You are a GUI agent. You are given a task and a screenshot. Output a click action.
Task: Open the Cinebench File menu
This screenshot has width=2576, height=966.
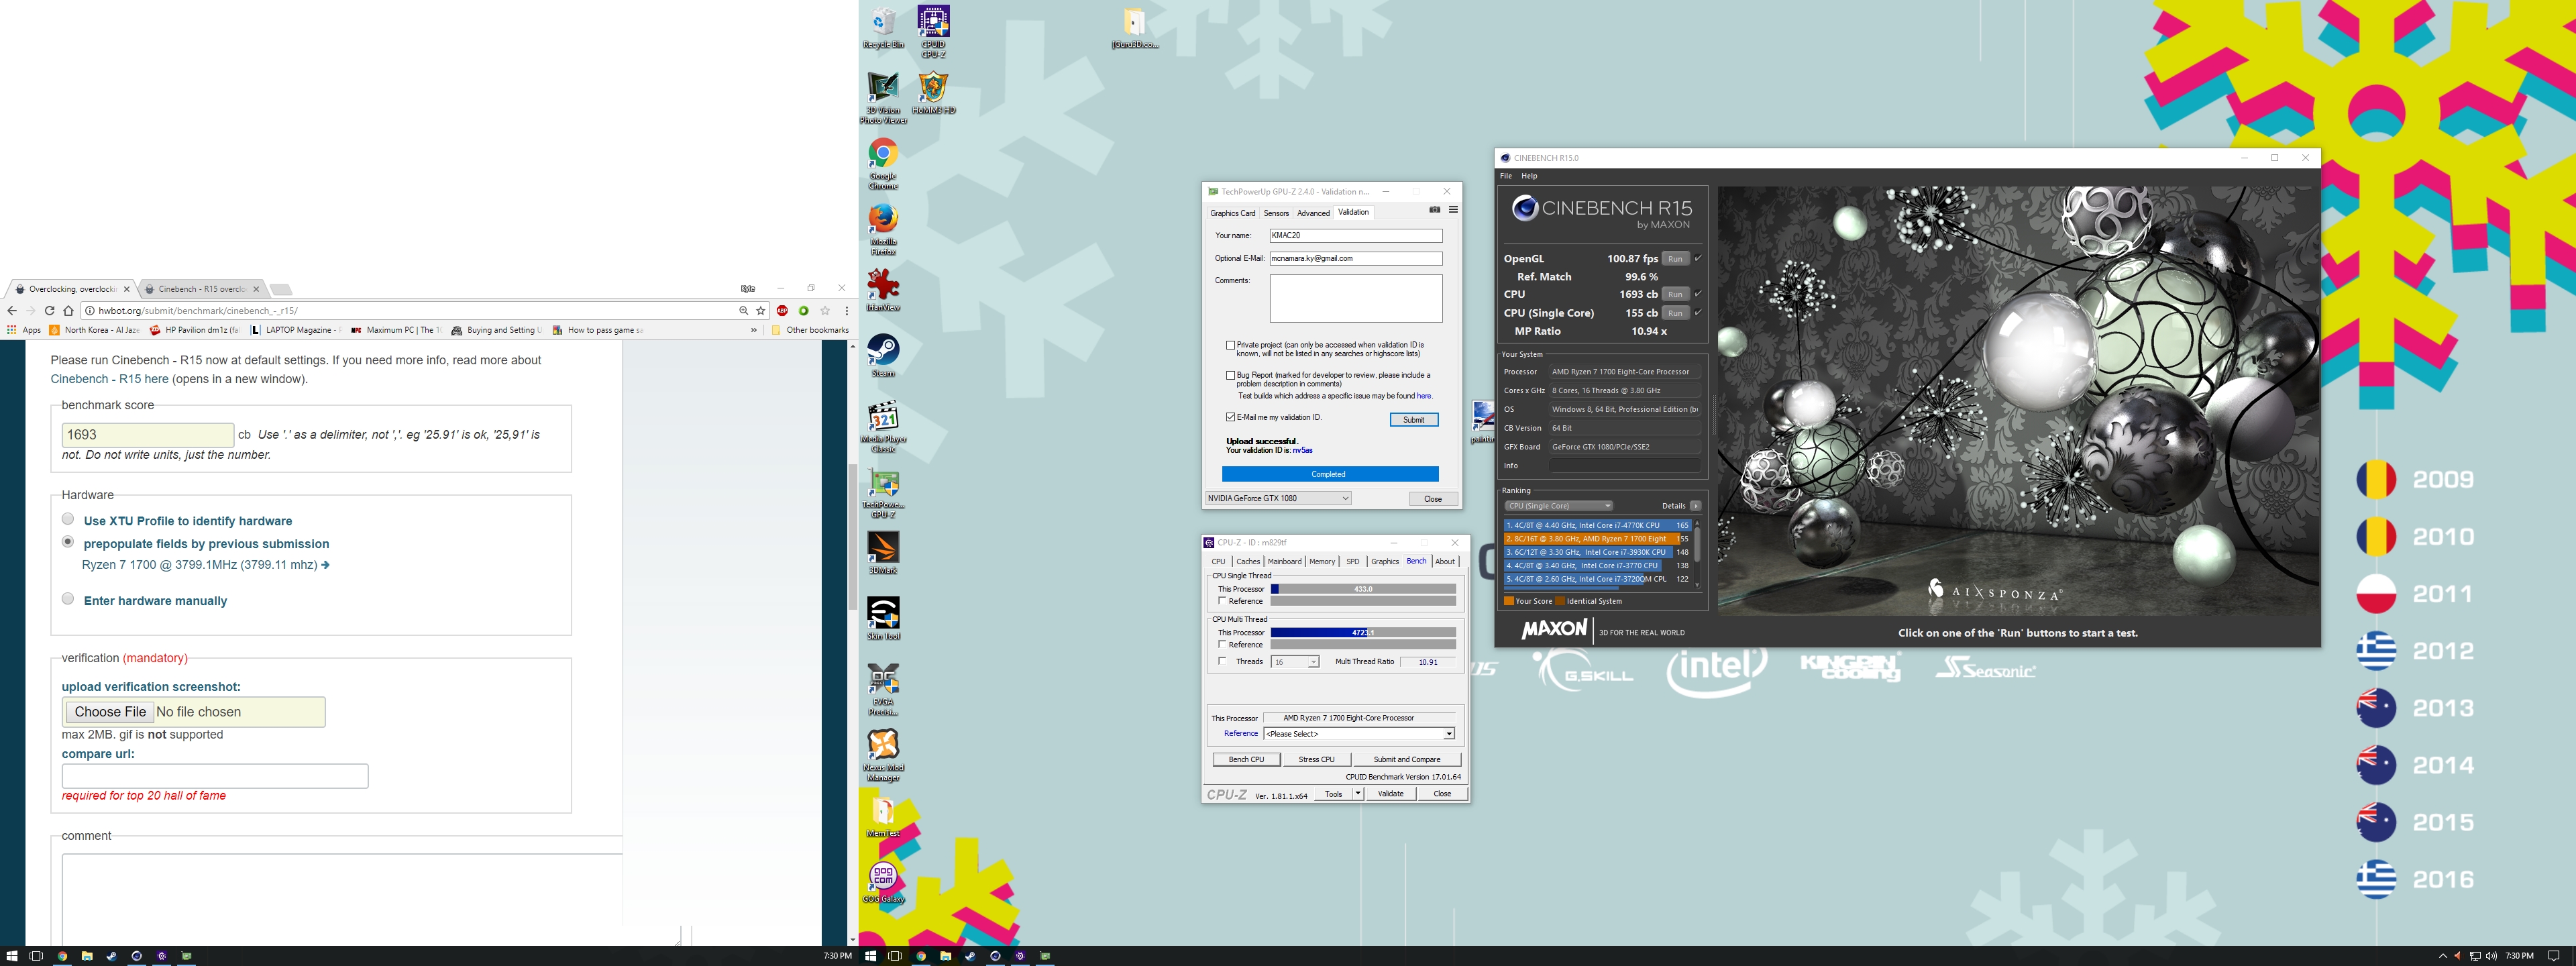[x=1506, y=176]
